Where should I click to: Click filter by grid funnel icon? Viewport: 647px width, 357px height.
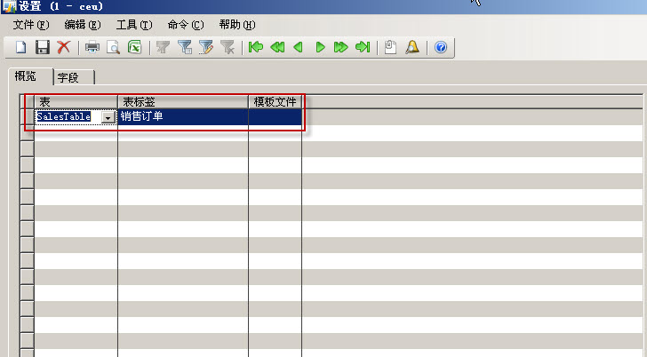185,47
